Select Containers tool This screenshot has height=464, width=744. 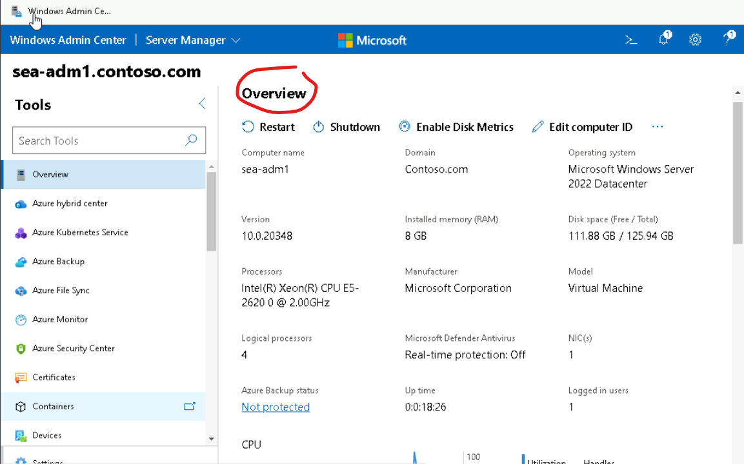(x=103, y=406)
